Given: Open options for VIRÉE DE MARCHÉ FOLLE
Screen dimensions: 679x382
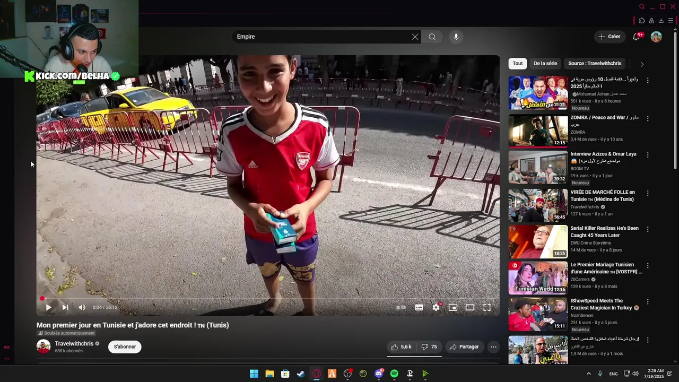Looking at the screenshot, I should (648, 193).
